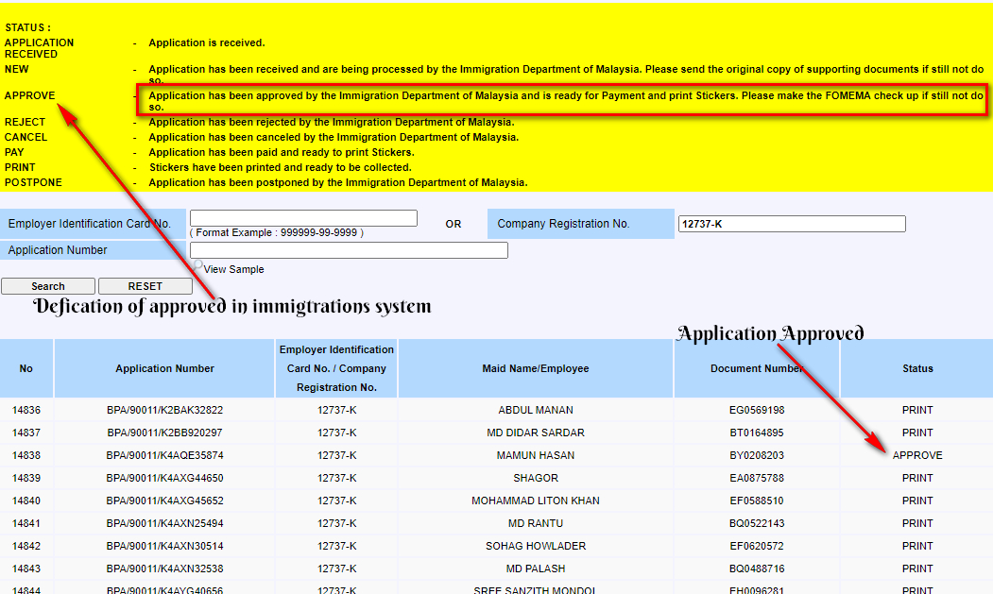Select application BPA/90011/K2BAK32822
The height and width of the screenshot is (594, 993).
tap(164, 411)
